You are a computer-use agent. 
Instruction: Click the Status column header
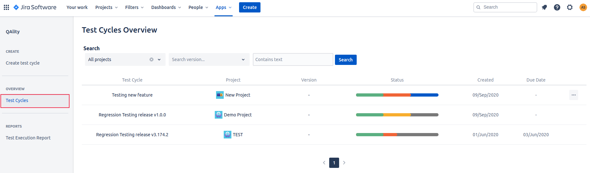tap(397, 80)
